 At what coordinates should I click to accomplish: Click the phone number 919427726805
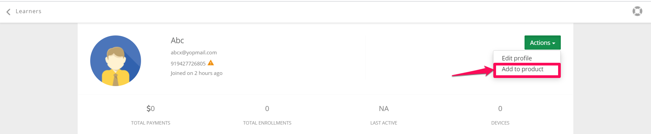[188, 63]
